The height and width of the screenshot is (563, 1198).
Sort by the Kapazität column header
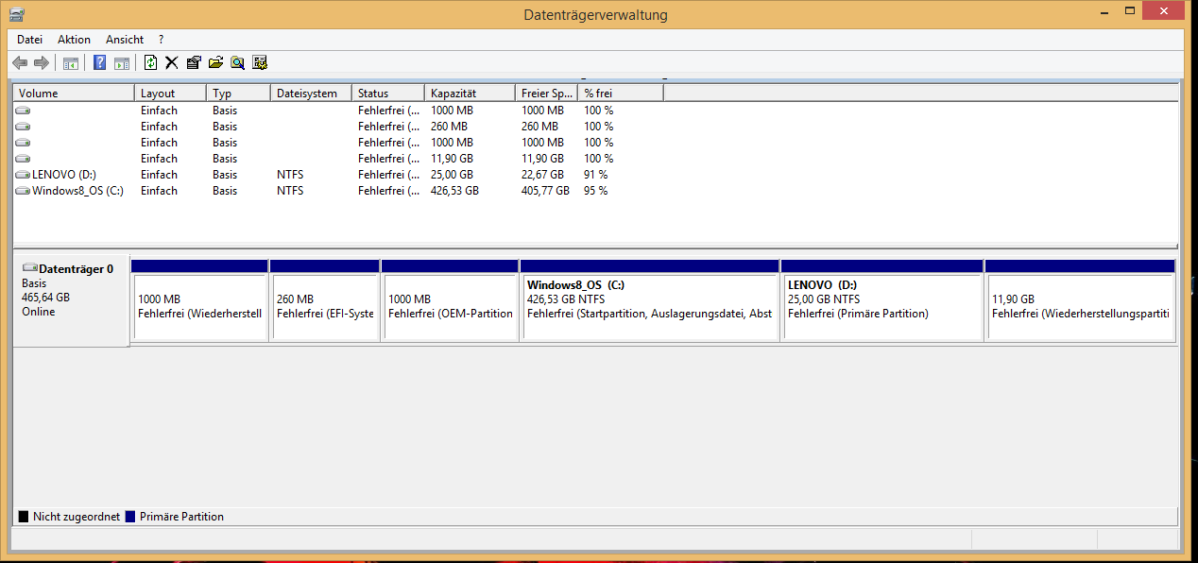[x=471, y=94]
